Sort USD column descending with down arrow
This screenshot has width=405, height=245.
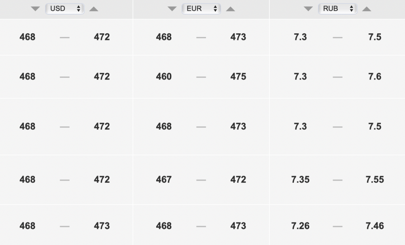36,9
